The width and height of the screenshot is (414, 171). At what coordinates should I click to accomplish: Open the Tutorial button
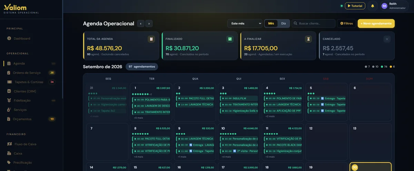pos(355,6)
